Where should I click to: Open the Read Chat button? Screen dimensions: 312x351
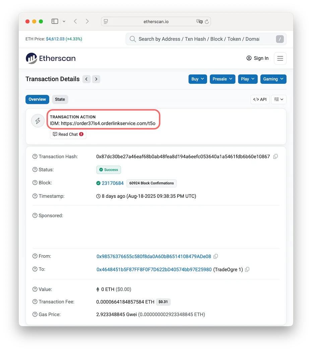pos(68,134)
